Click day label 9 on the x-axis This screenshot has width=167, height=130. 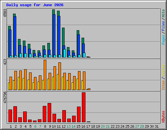50,126
